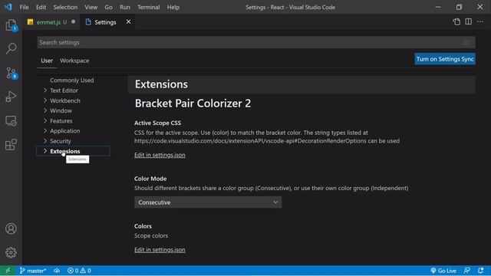Open the Edit menu
491x276 pixels.
(x=41, y=7)
